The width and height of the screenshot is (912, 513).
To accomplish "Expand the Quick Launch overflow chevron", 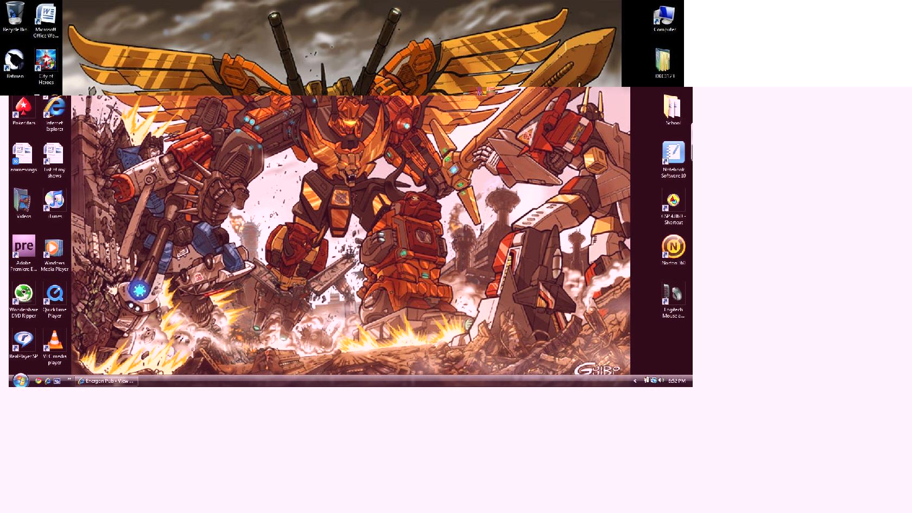I will [69, 379].
